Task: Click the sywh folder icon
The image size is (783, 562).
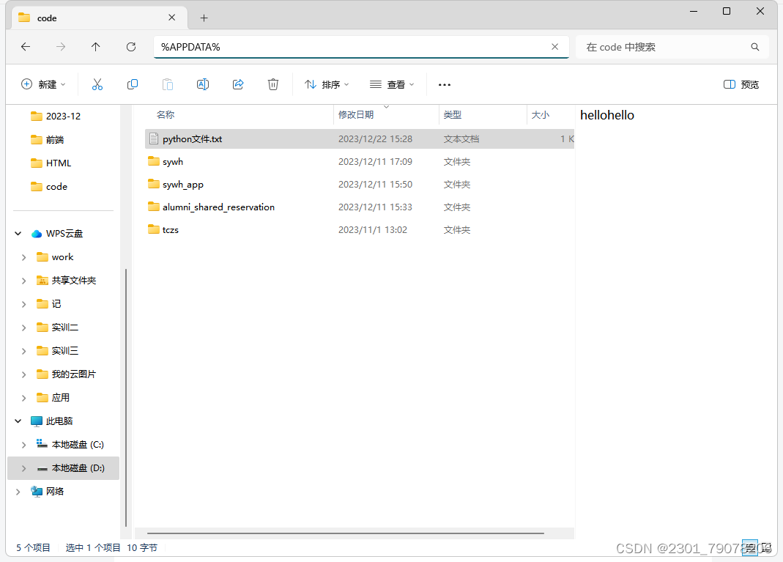Action: (x=154, y=161)
